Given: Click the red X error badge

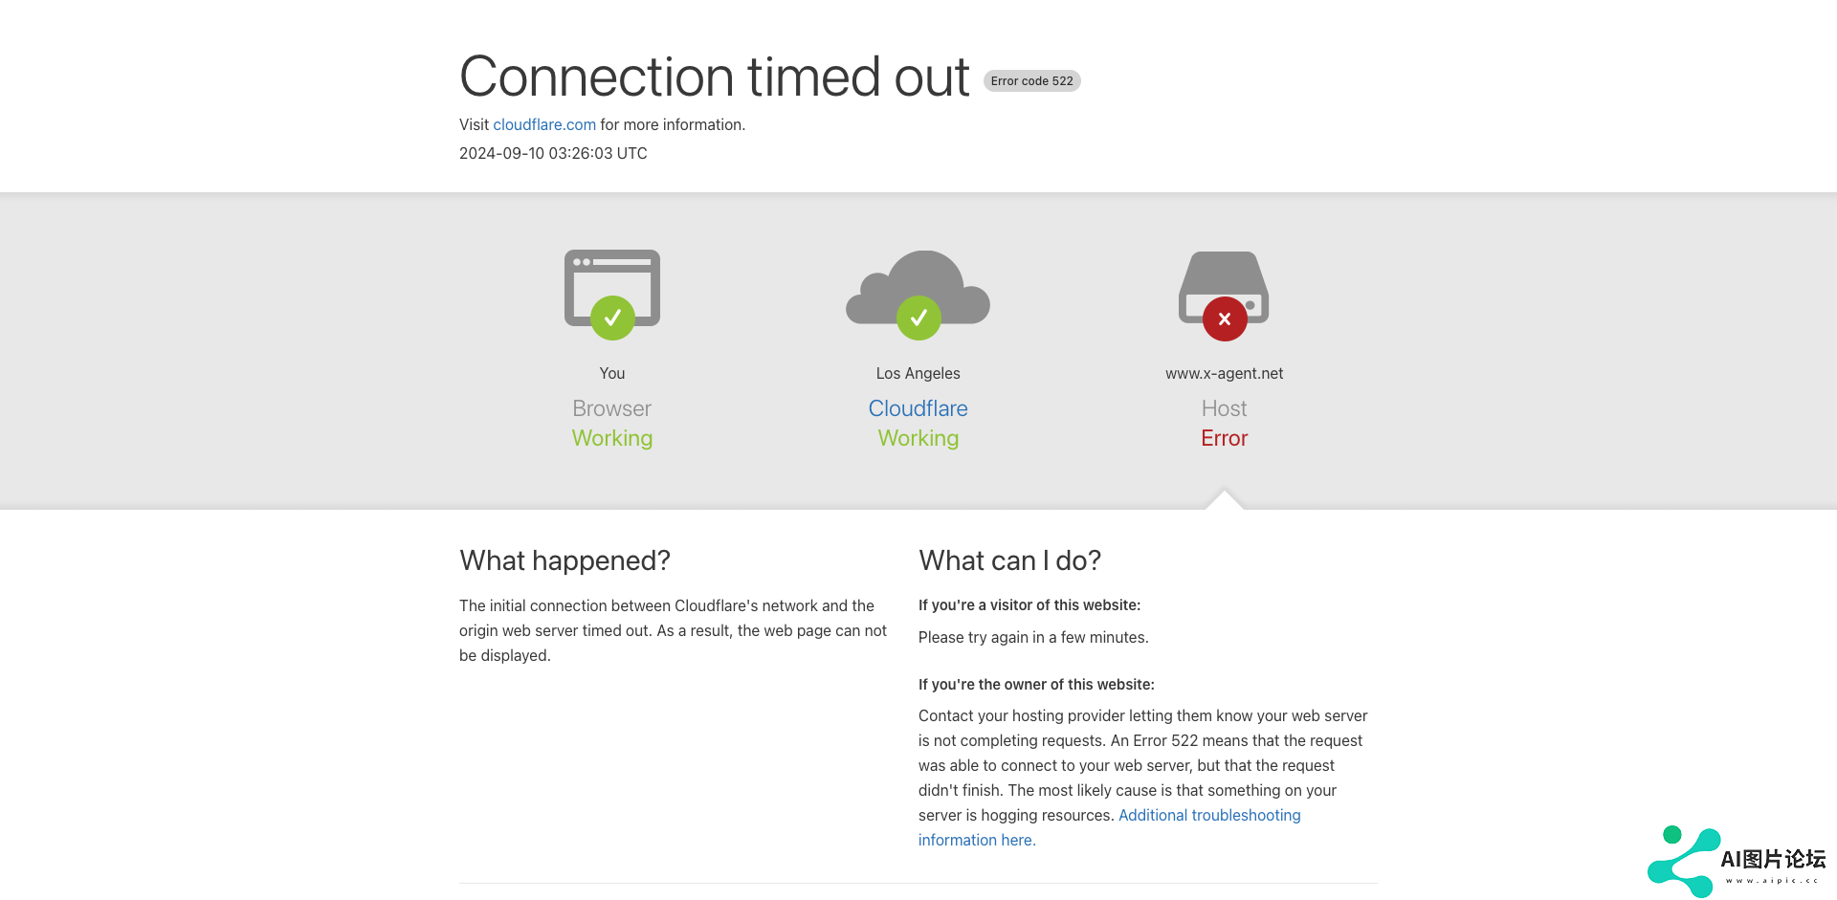Looking at the screenshot, I should pos(1225,318).
